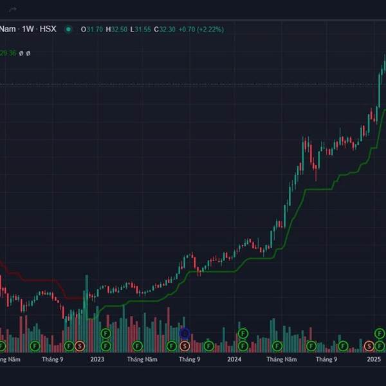Click the upper stacked F marker above 2023
The width and height of the screenshot is (386, 386).
[106, 333]
